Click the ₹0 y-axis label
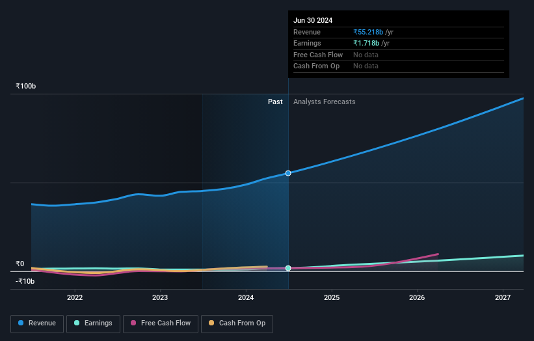 tap(20, 264)
